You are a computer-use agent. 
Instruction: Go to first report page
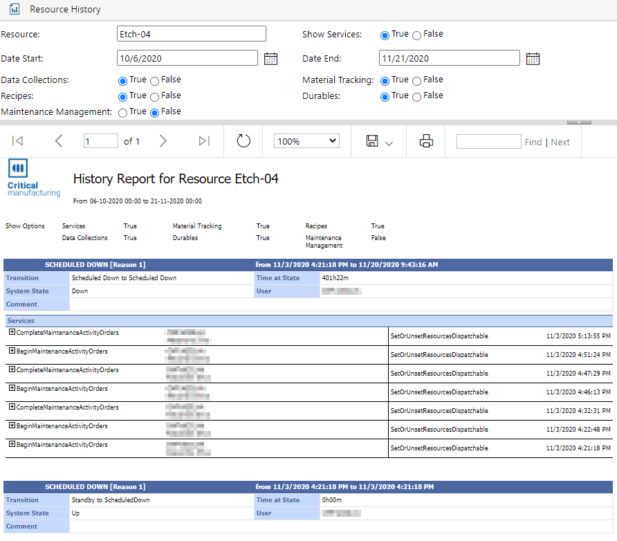click(18, 141)
